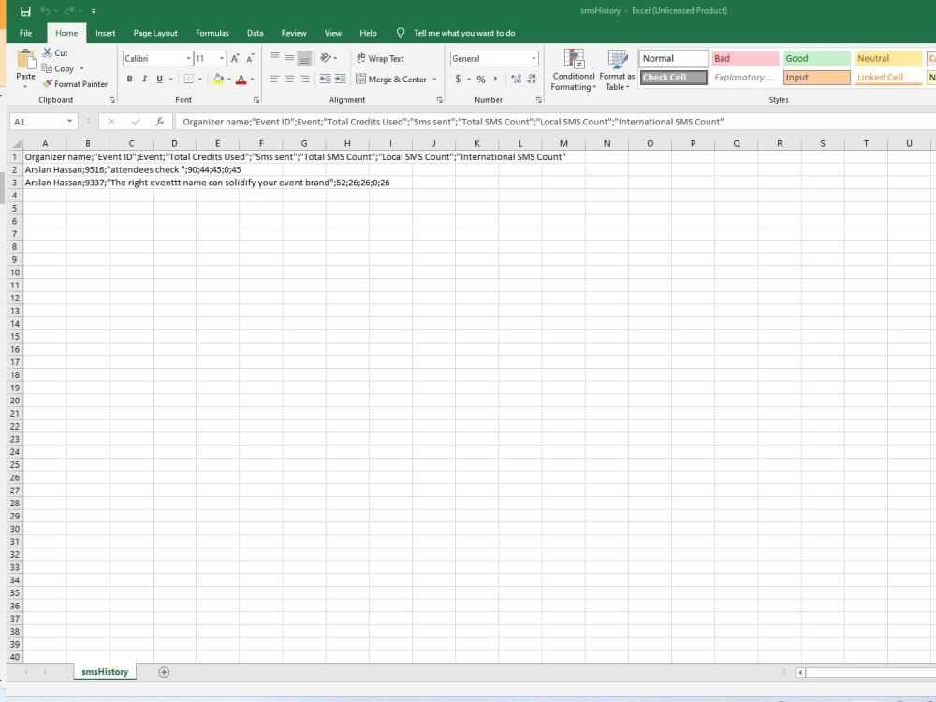Open underline style dropdown arrow
The image size is (936, 702).
(170, 79)
